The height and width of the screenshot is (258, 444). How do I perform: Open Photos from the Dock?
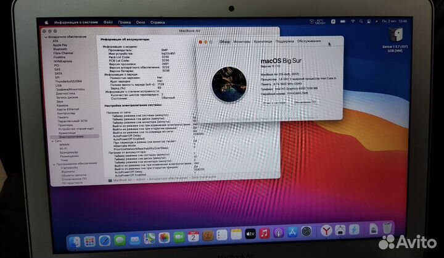click(164, 238)
